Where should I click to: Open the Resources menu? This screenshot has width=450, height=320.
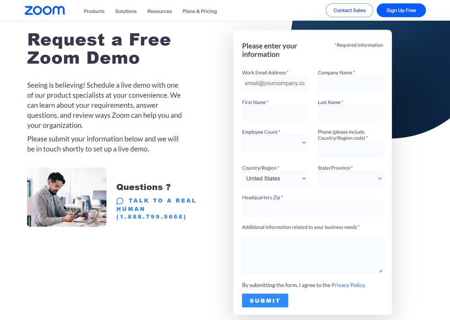[159, 11]
